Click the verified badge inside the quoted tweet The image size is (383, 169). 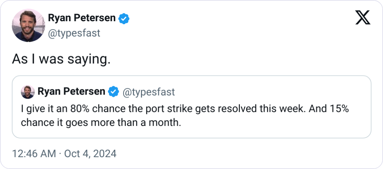pyautogui.click(x=113, y=92)
